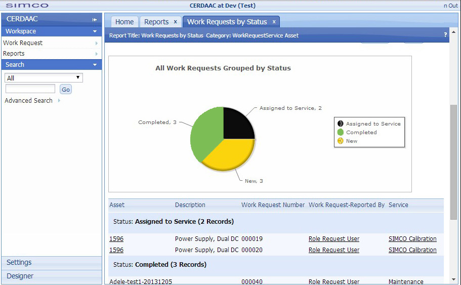
Task: Click the help question mark icon
Action: (445, 35)
